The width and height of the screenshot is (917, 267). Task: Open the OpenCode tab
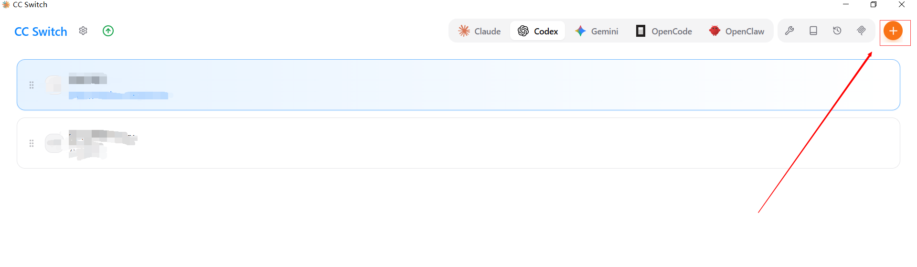click(664, 31)
